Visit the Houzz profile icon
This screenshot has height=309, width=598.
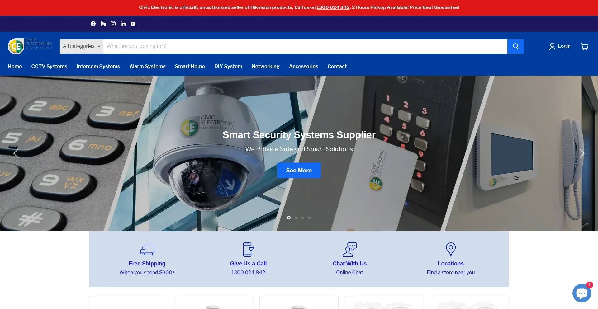pos(103,24)
